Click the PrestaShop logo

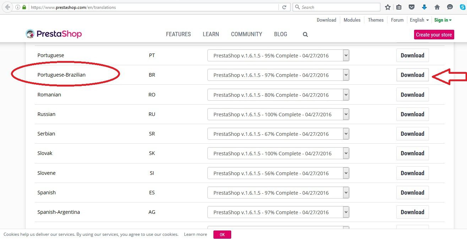pyautogui.click(x=54, y=34)
